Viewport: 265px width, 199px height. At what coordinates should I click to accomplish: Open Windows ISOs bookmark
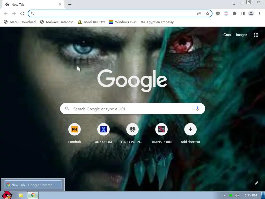point(123,22)
